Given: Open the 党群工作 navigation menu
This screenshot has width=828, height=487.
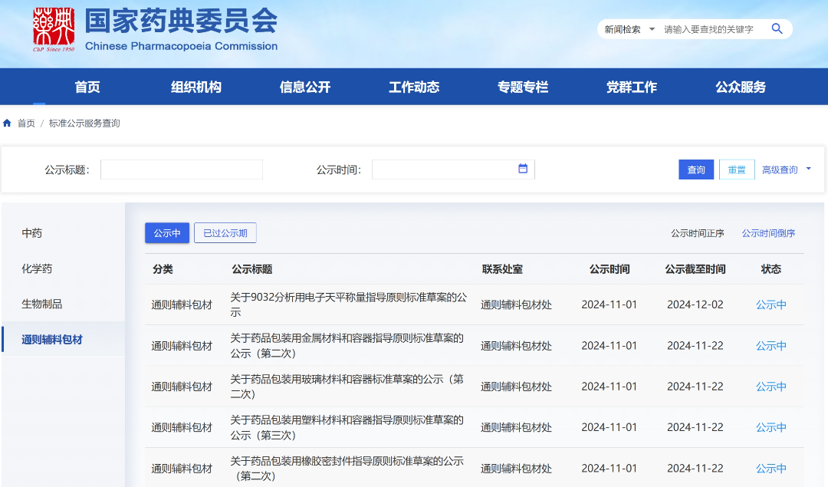Looking at the screenshot, I should click(x=632, y=87).
